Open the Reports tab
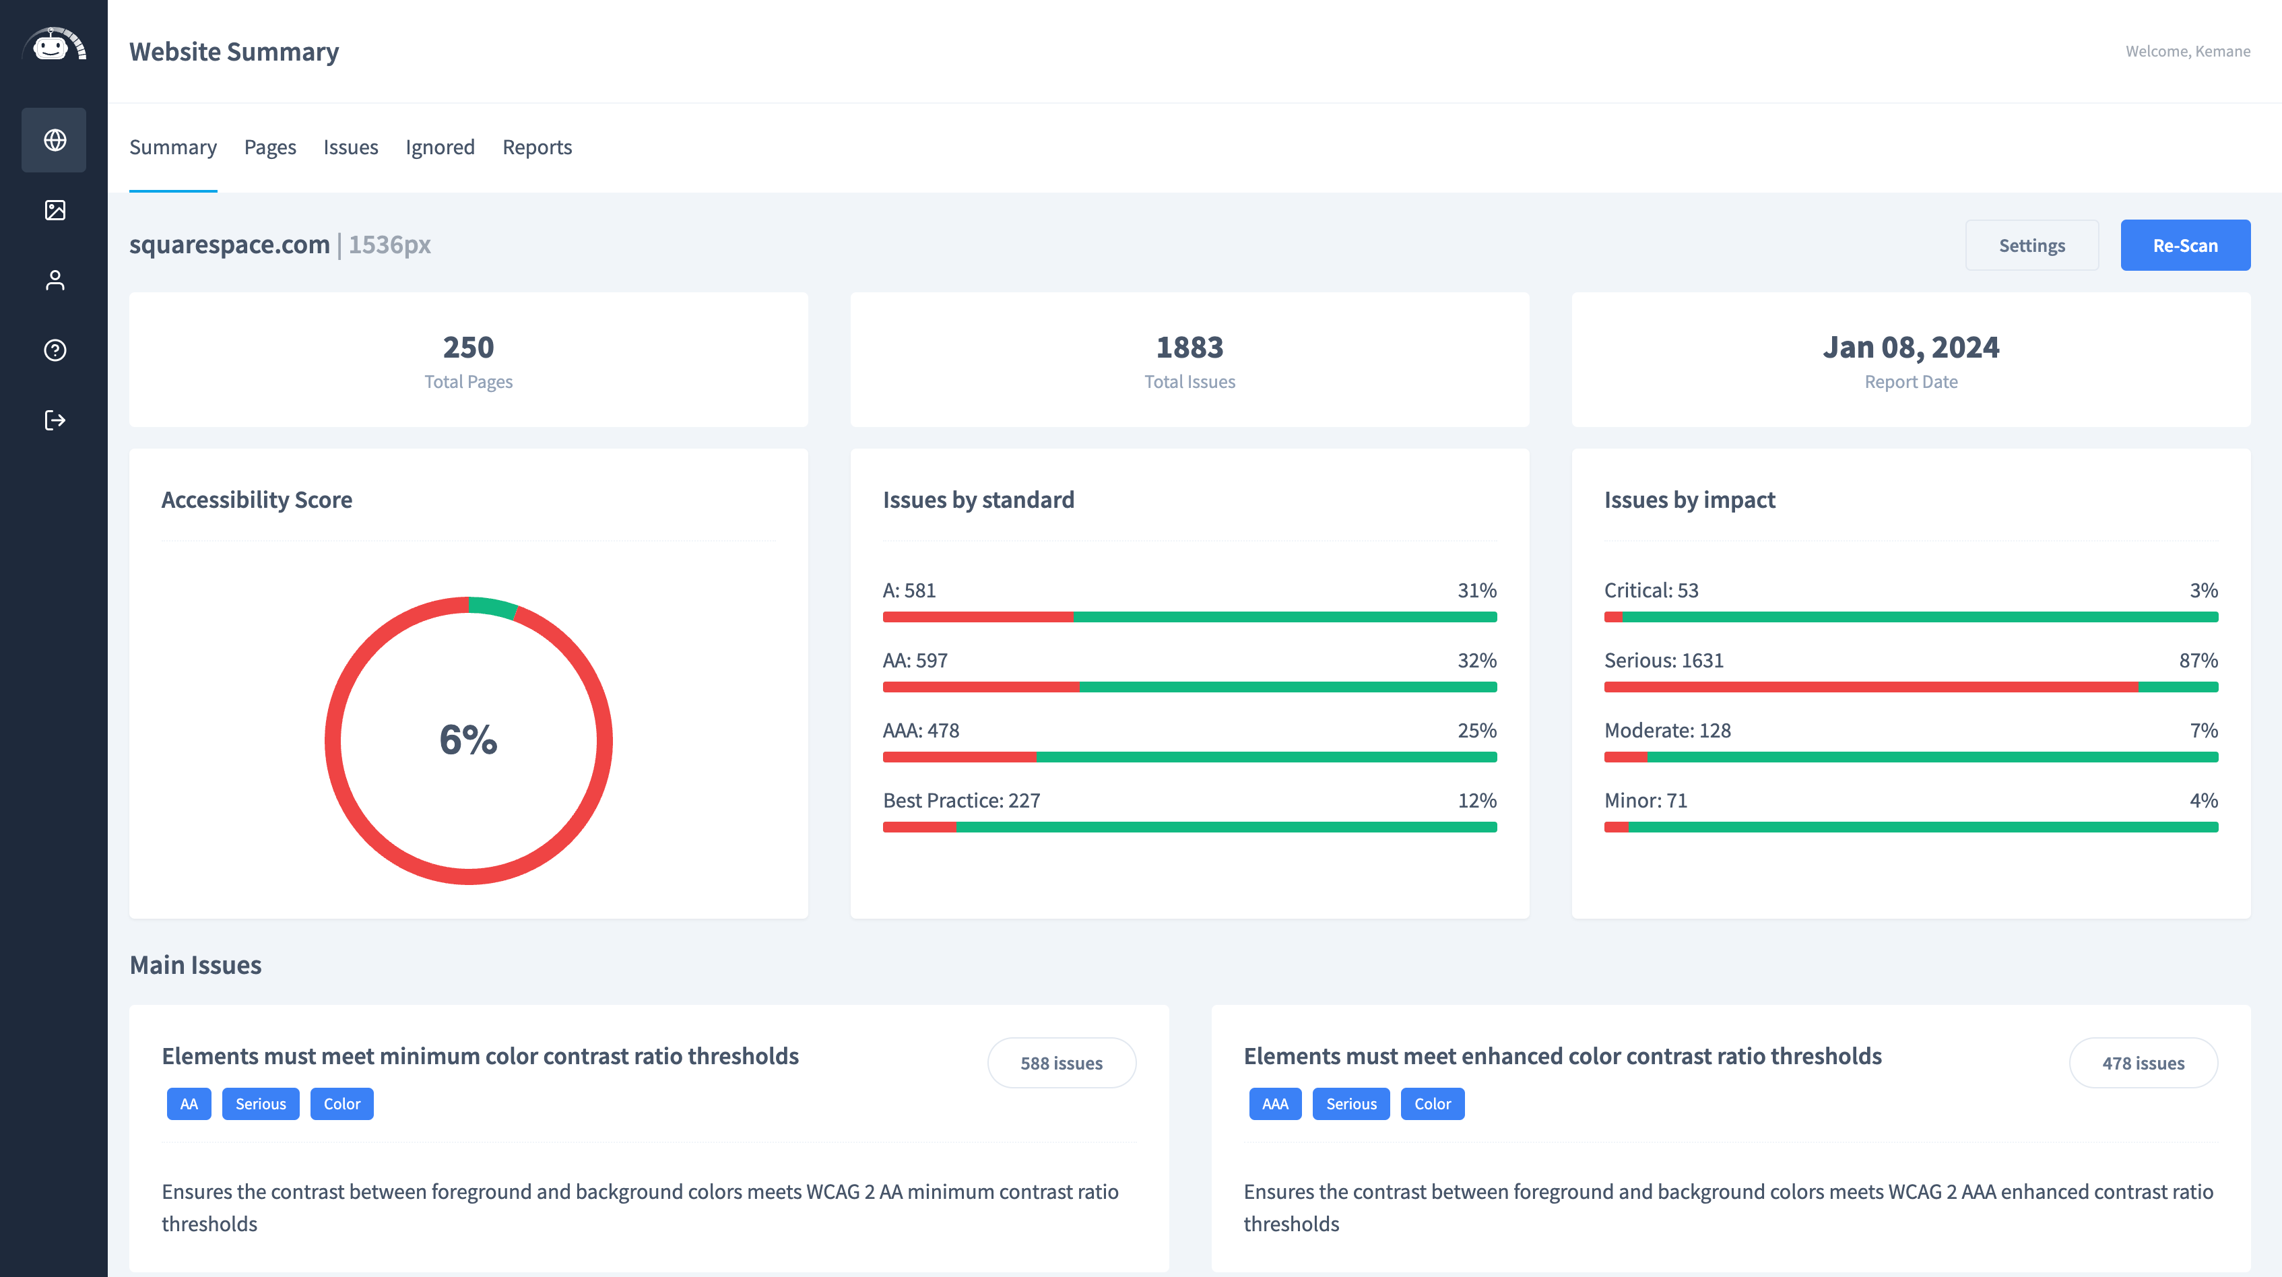This screenshot has height=1277, width=2282. tap(537, 147)
